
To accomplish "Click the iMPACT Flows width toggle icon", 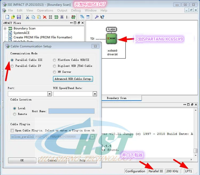I will [x=71, y=23].
